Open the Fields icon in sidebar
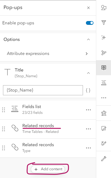The image size is (111, 178). pos(104,83)
